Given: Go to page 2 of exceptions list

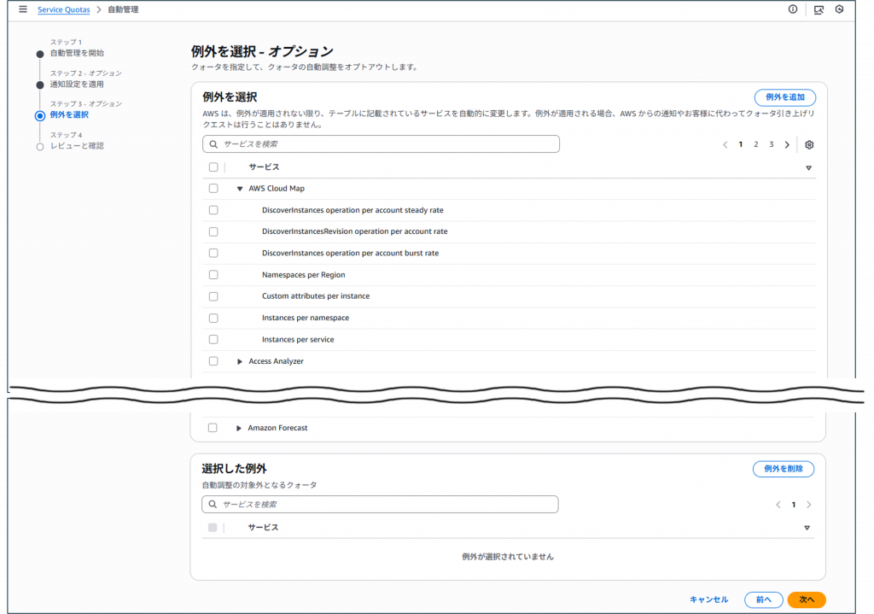Looking at the screenshot, I should coord(756,145).
